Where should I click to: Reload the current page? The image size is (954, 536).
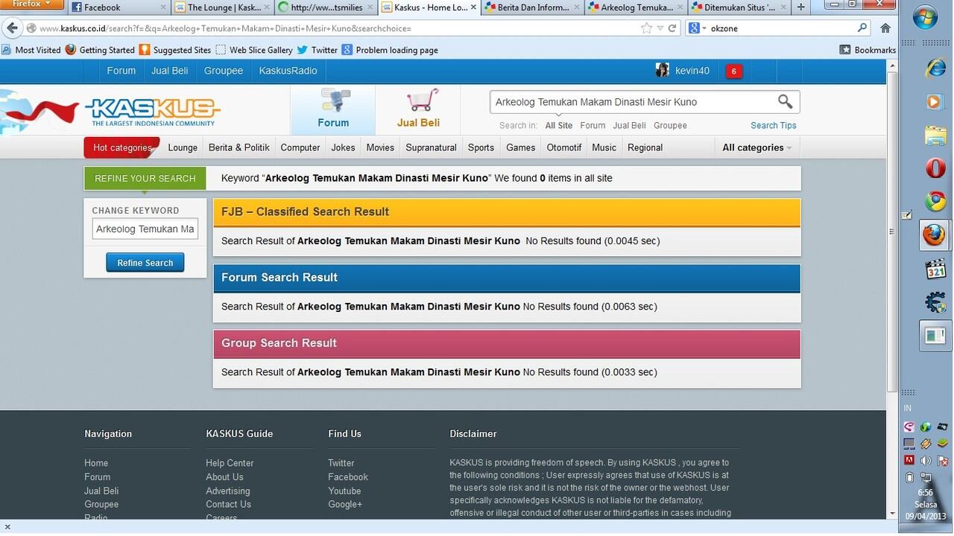672,28
